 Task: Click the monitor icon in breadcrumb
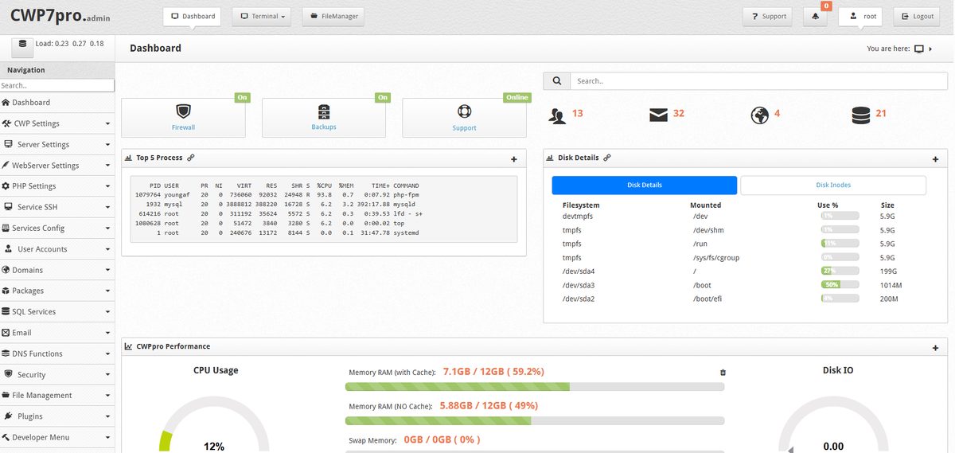point(919,49)
